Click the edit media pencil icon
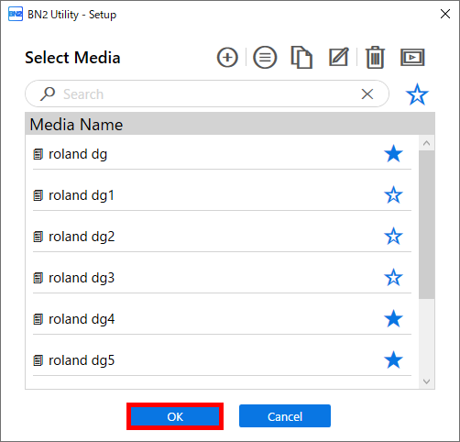 click(339, 57)
